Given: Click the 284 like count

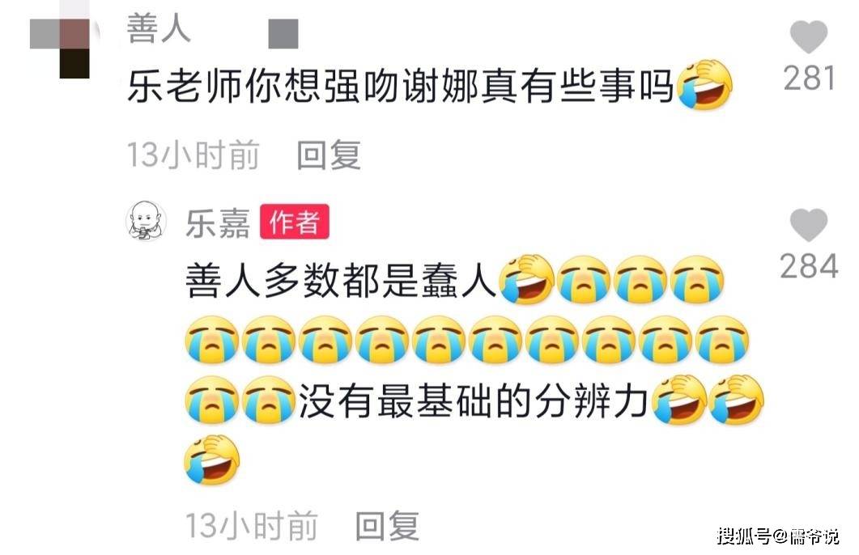Looking at the screenshot, I should point(809,266).
